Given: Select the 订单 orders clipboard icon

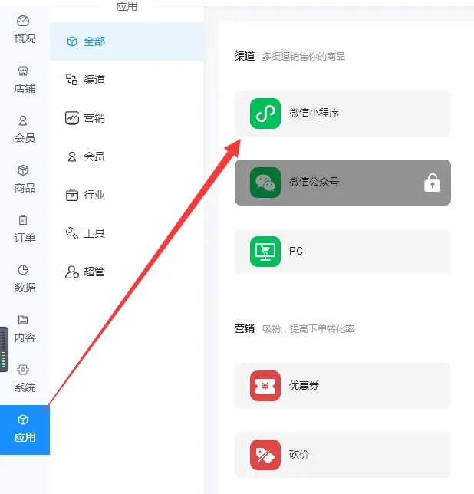Looking at the screenshot, I should point(23,220).
